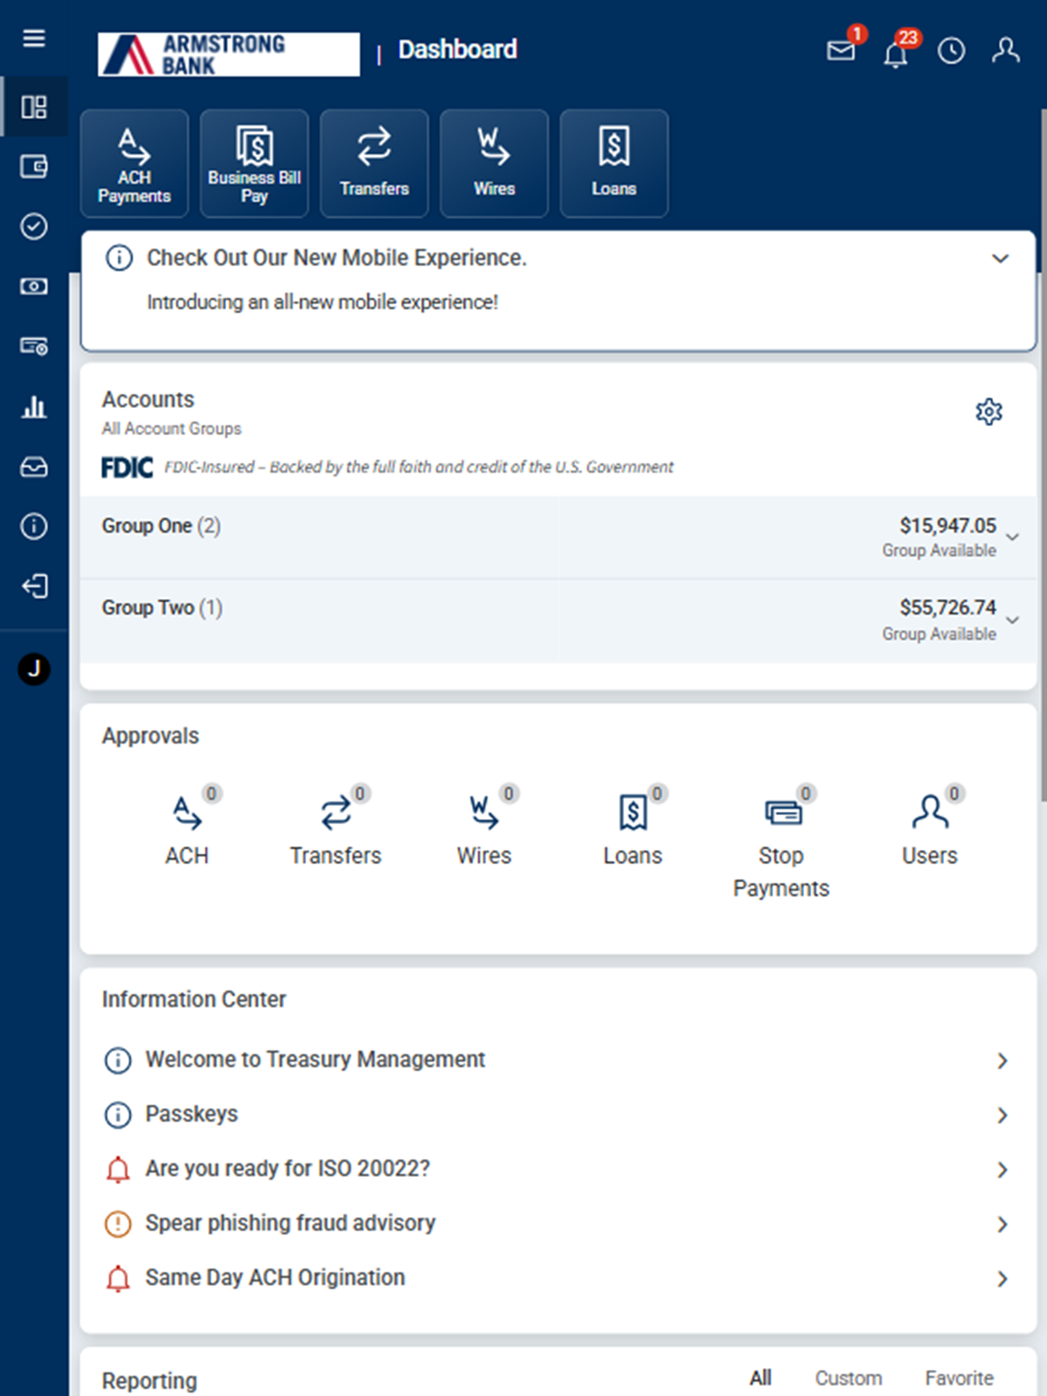1047x1396 pixels.
Task: Open Wires quick action tile
Action: click(x=494, y=163)
